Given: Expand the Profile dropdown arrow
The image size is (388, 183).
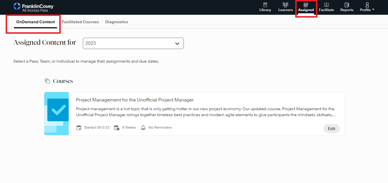Looking at the screenshot, I should point(373,10).
